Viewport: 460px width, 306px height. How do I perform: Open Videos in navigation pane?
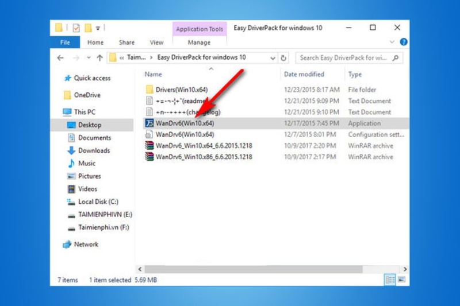click(x=87, y=189)
